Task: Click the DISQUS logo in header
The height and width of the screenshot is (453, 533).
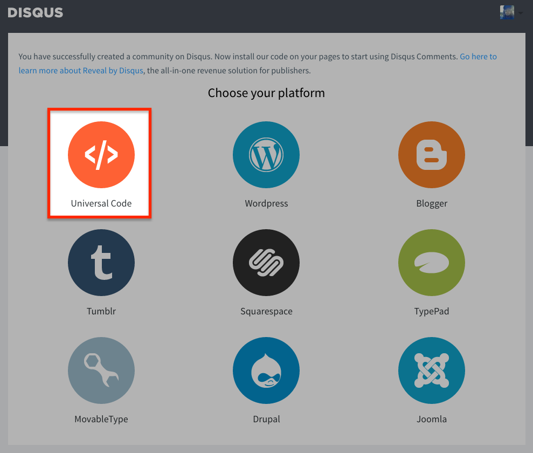Action: [36, 12]
